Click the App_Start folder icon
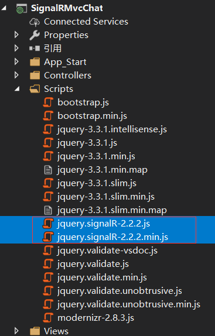Image resolution: width=215 pixels, height=336 pixels. 35,62
